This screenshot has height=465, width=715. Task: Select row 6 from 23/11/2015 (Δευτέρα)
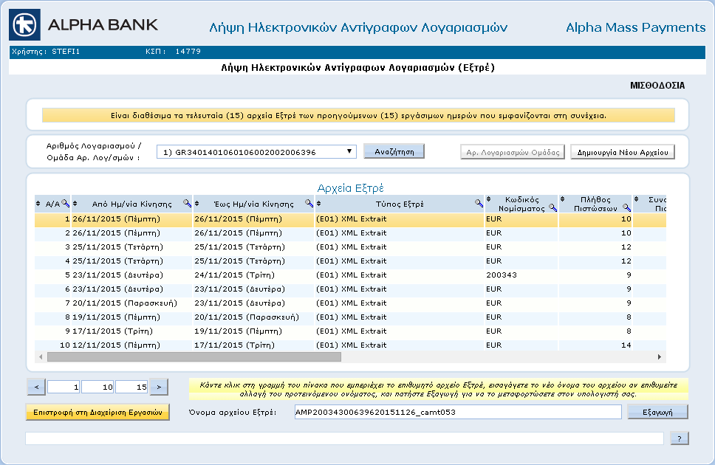pyautogui.click(x=350, y=289)
